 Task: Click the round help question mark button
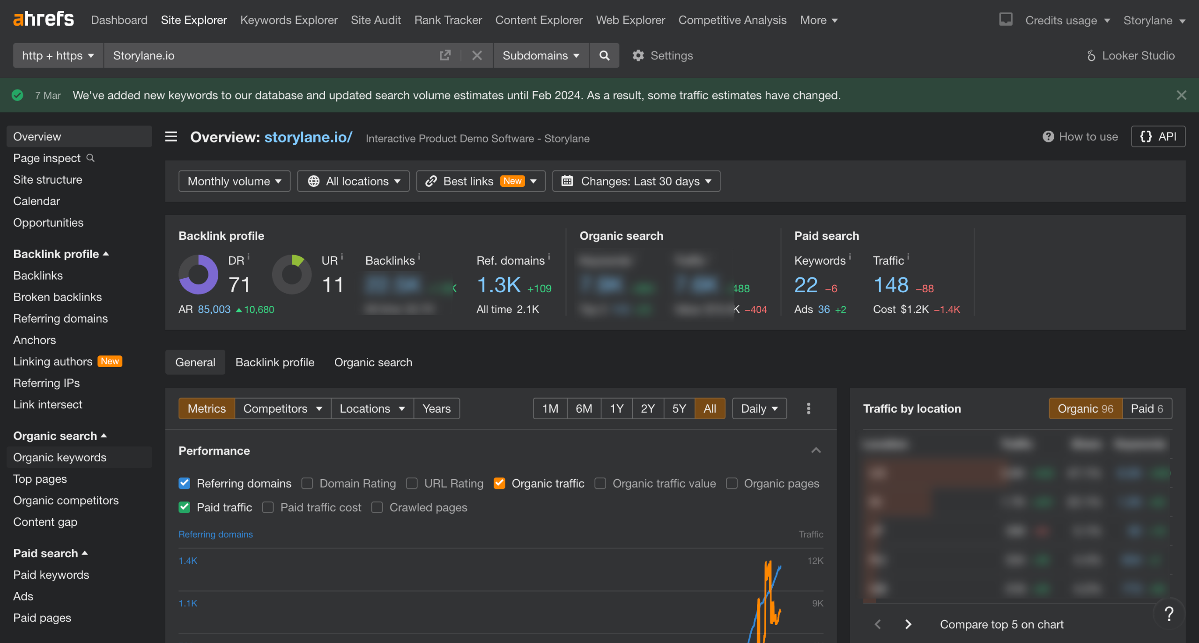point(1169,613)
